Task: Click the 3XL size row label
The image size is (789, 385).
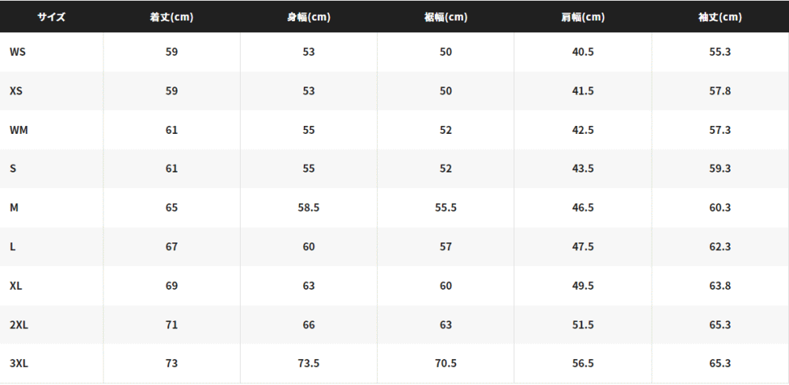Action: (x=19, y=364)
